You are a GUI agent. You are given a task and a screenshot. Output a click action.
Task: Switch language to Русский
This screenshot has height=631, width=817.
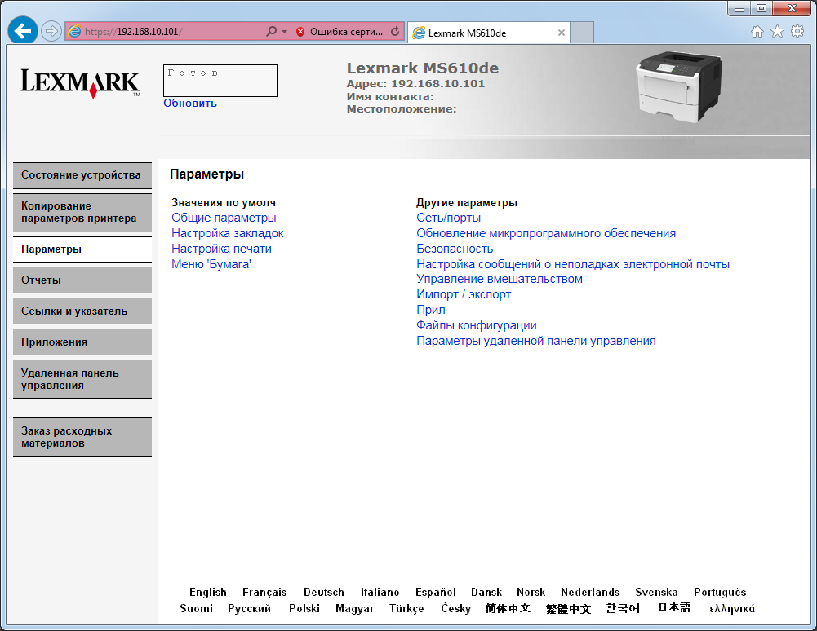[249, 609]
